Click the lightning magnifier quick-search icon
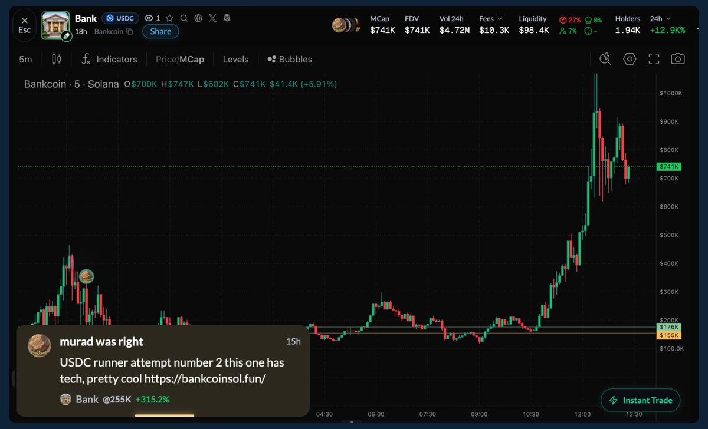Screen dimensions: 708x429 [x=605, y=58]
